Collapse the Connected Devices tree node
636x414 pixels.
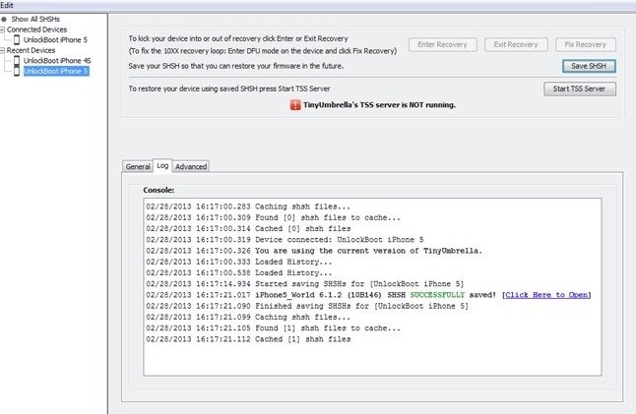(x=3, y=30)
